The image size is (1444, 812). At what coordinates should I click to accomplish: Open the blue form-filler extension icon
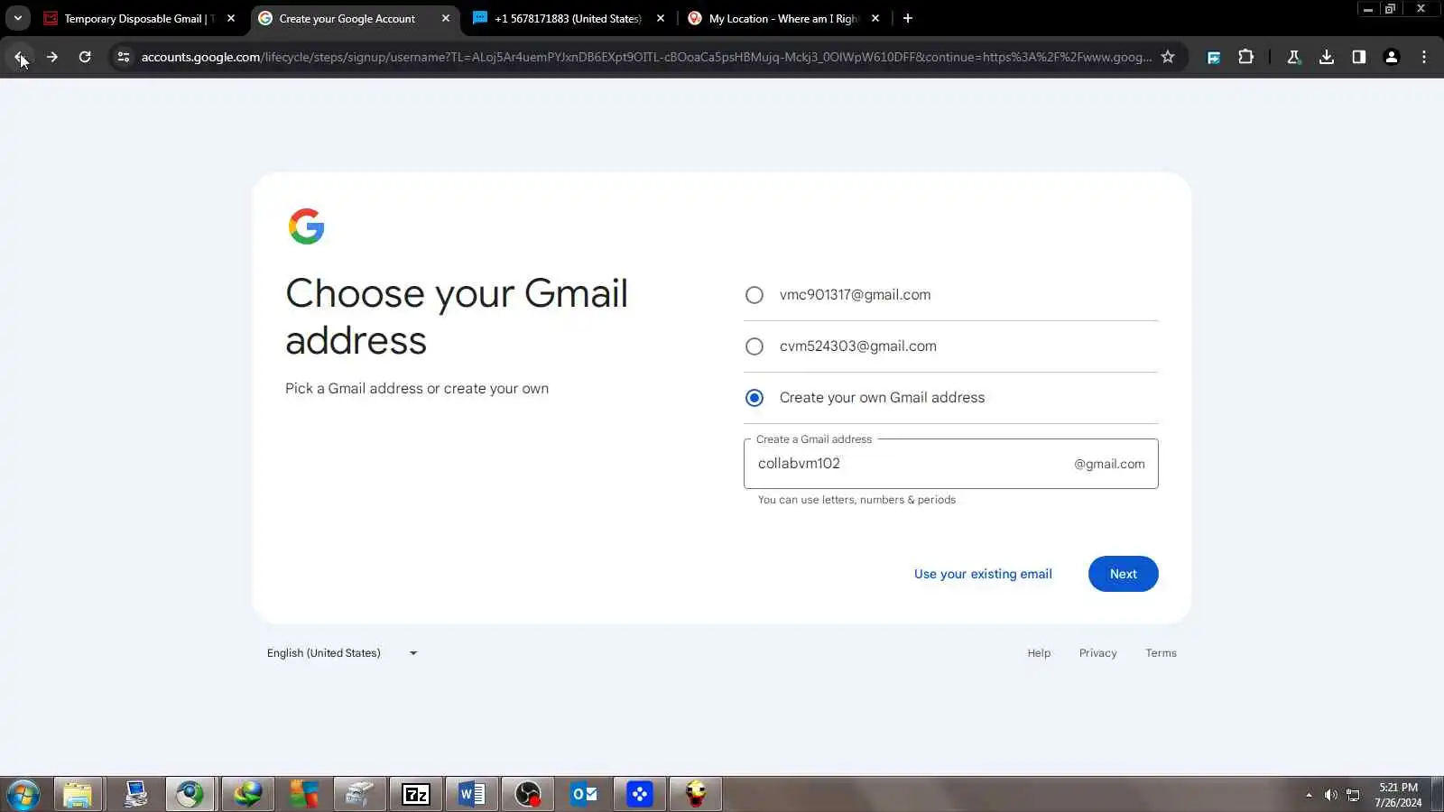point(1214,57)
